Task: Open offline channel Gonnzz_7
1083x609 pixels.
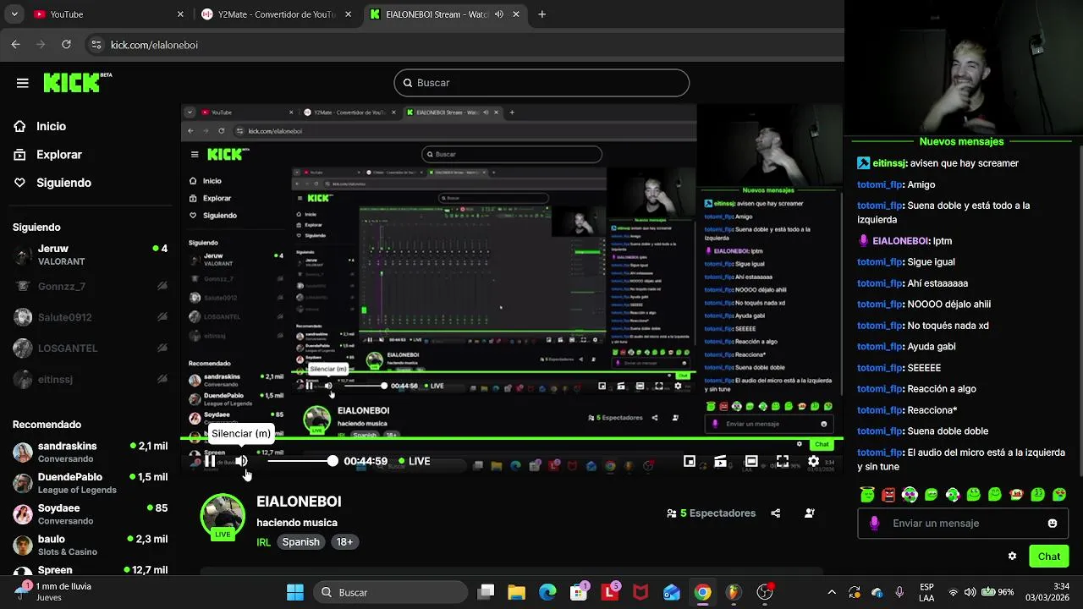Action: [89, 287]
